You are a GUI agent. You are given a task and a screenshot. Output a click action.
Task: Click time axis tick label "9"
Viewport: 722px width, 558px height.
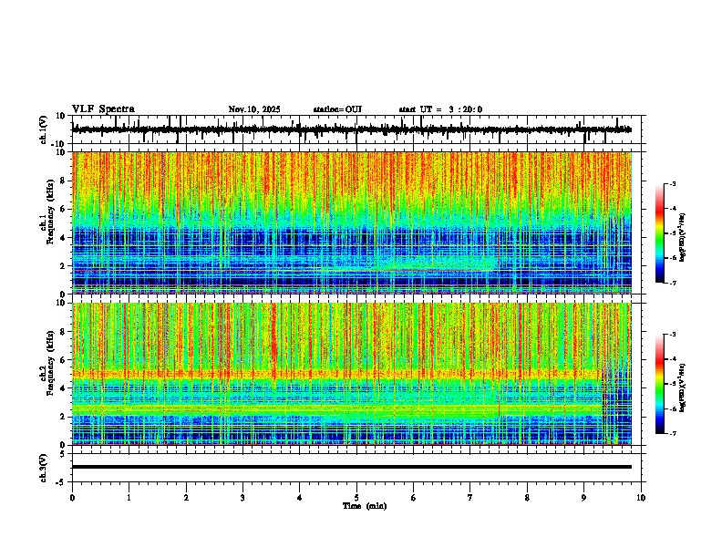(583, 498)
